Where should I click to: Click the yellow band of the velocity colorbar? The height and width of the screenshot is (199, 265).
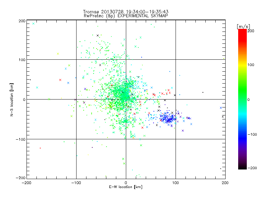pyautogui.click(x=242, y=65)
